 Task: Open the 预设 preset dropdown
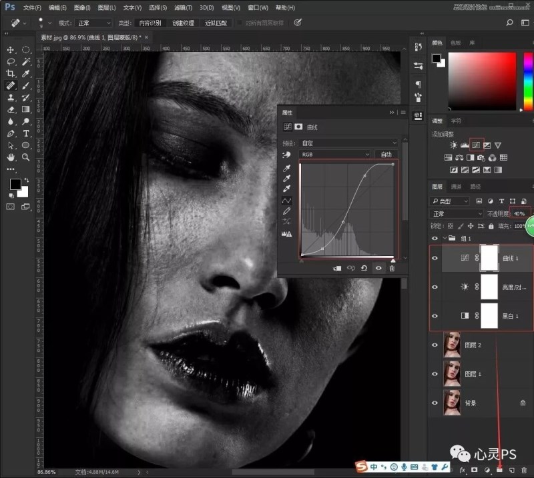coord(348,143)
